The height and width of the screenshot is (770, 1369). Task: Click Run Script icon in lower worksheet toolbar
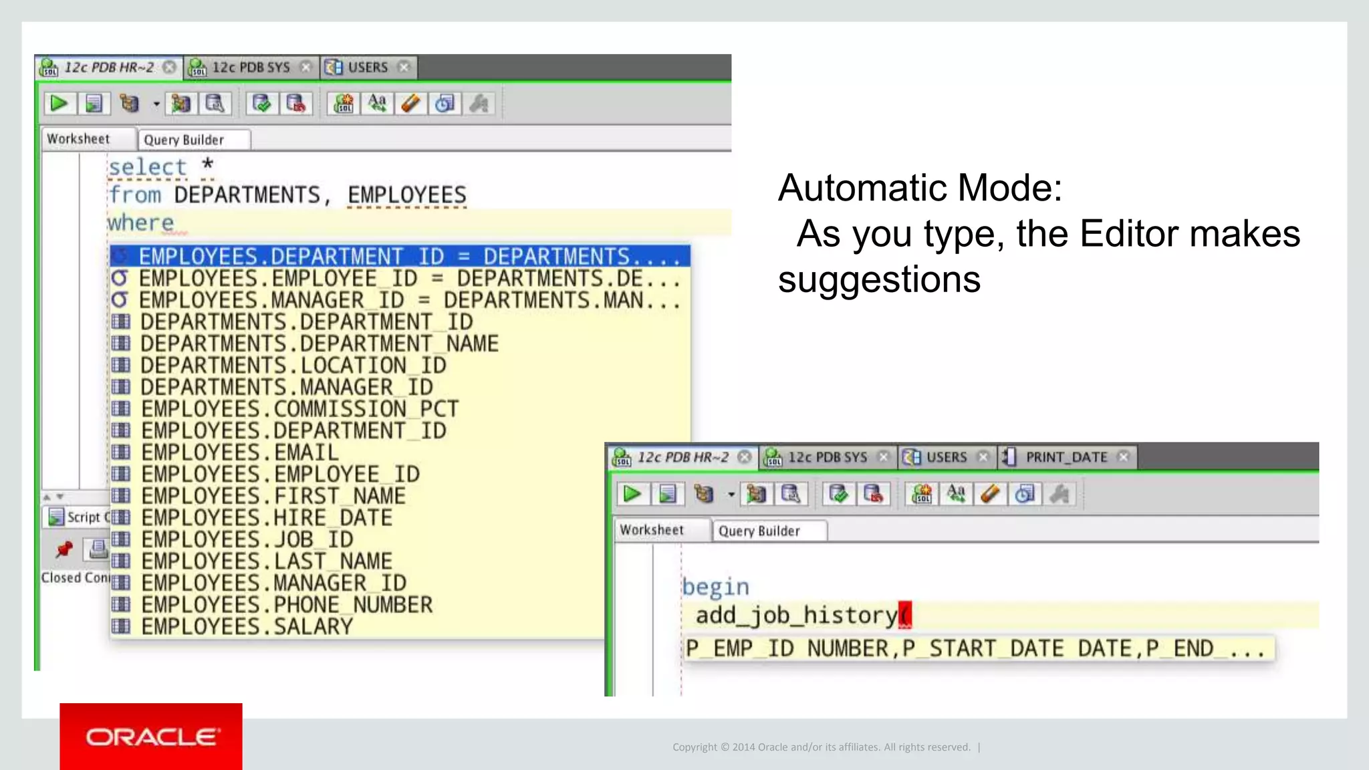[666, 494]
